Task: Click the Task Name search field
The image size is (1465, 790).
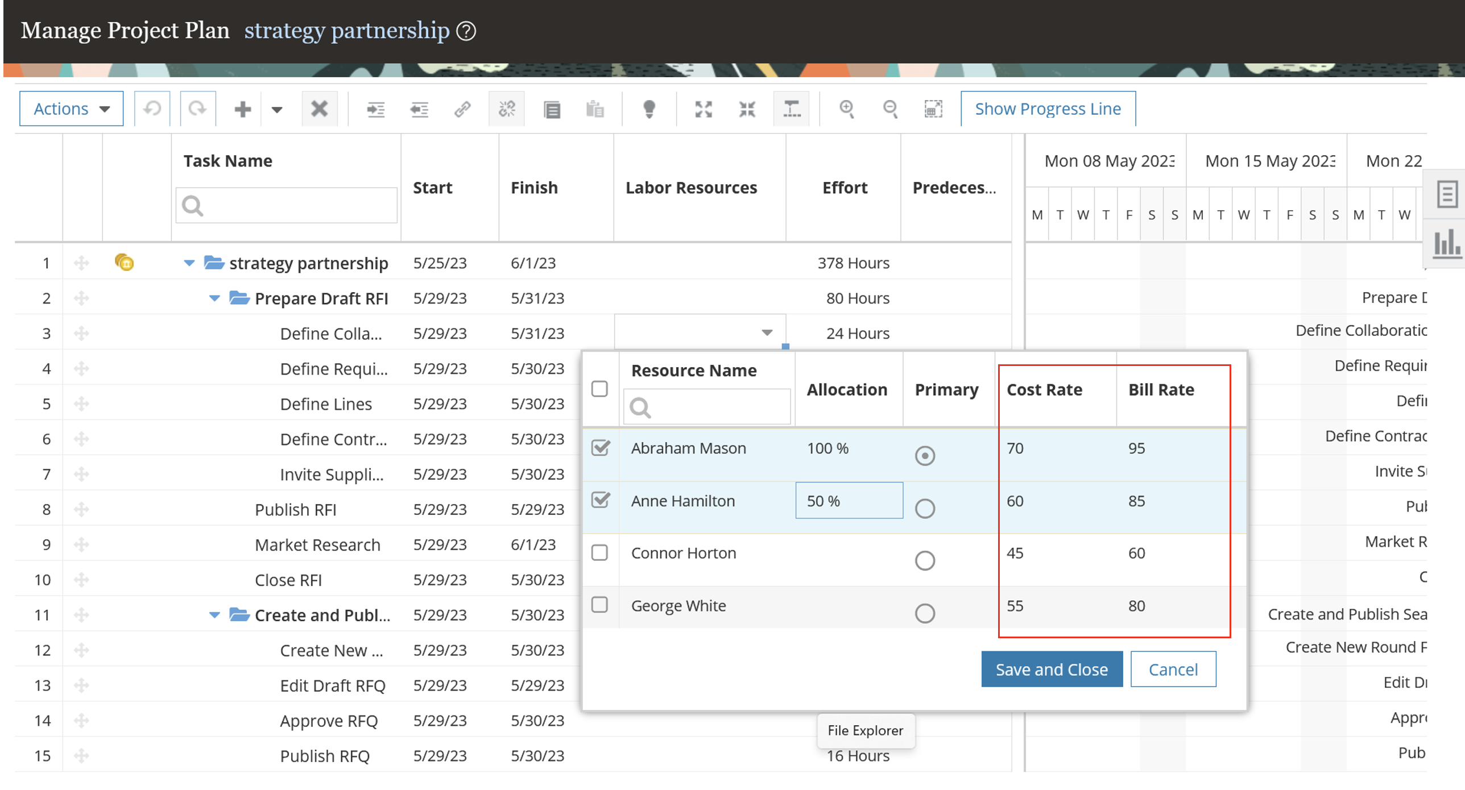Action: click(x=296, y=205)
